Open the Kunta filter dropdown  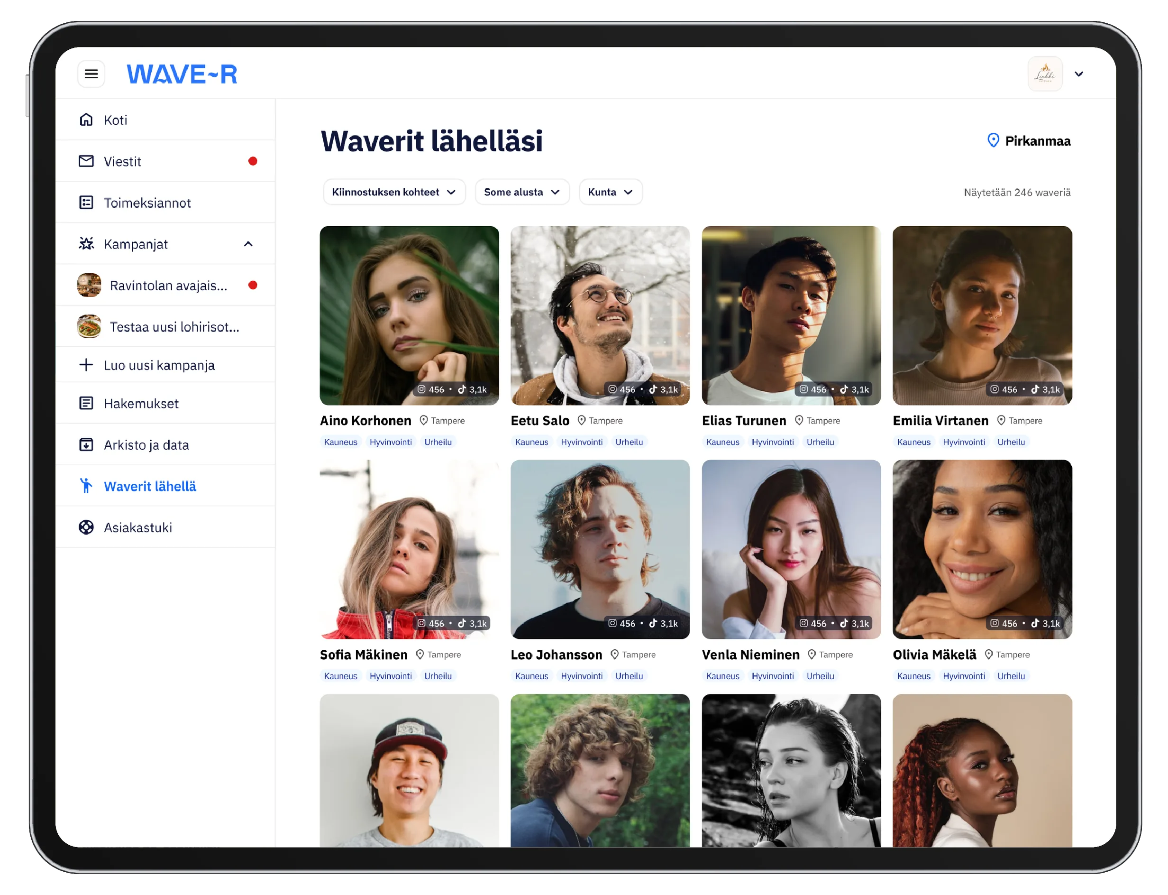tap(610, 192)
